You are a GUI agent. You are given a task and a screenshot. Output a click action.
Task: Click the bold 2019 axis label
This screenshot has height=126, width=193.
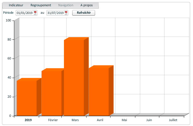(28, 120)
